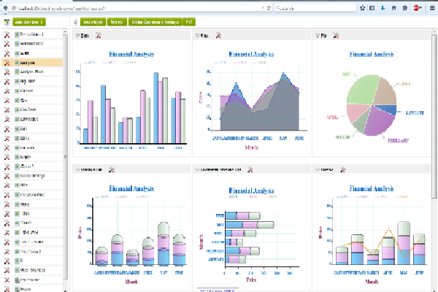The image size is (438, 292).
Task: Click the left sidebar vertical scrollbar
Action: (67, 146)
